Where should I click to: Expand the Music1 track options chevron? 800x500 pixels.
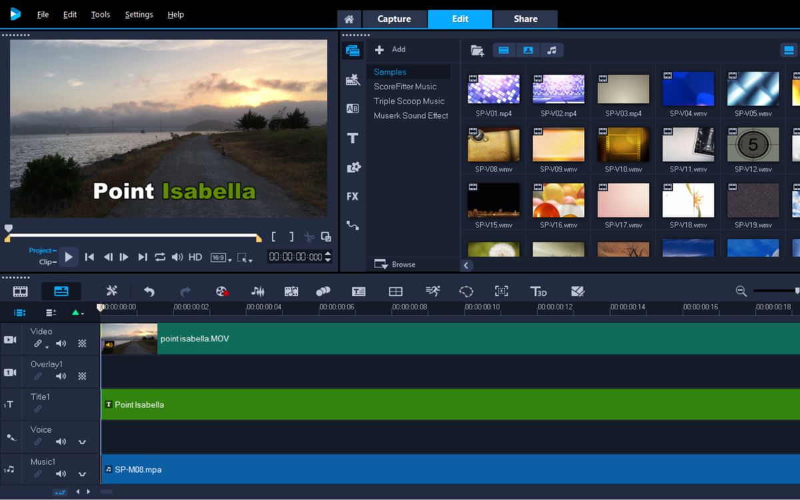(x=82, y=475)
